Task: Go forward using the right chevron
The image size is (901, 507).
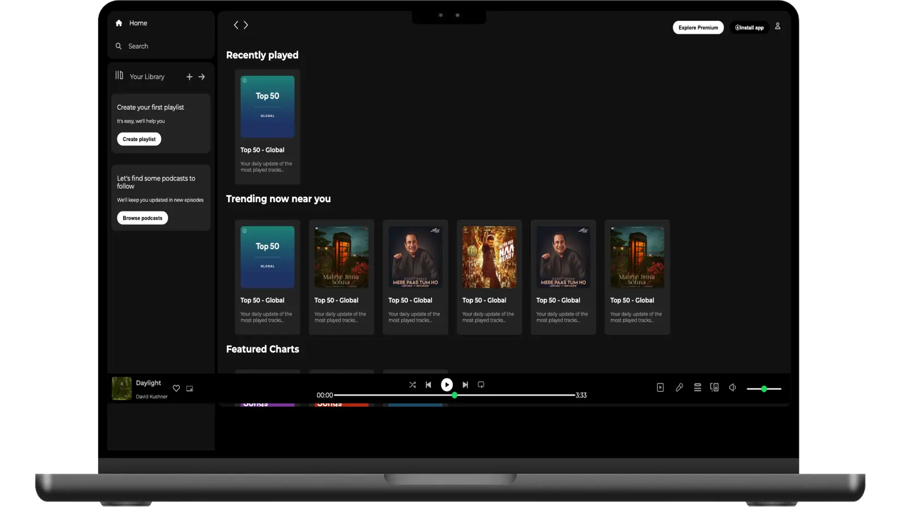Action: (246, 25)
